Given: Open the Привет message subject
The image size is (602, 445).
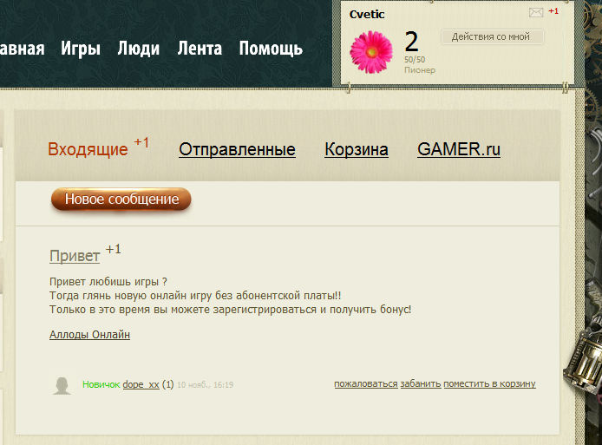Looking at the screenshot, I should pos(75,256).
